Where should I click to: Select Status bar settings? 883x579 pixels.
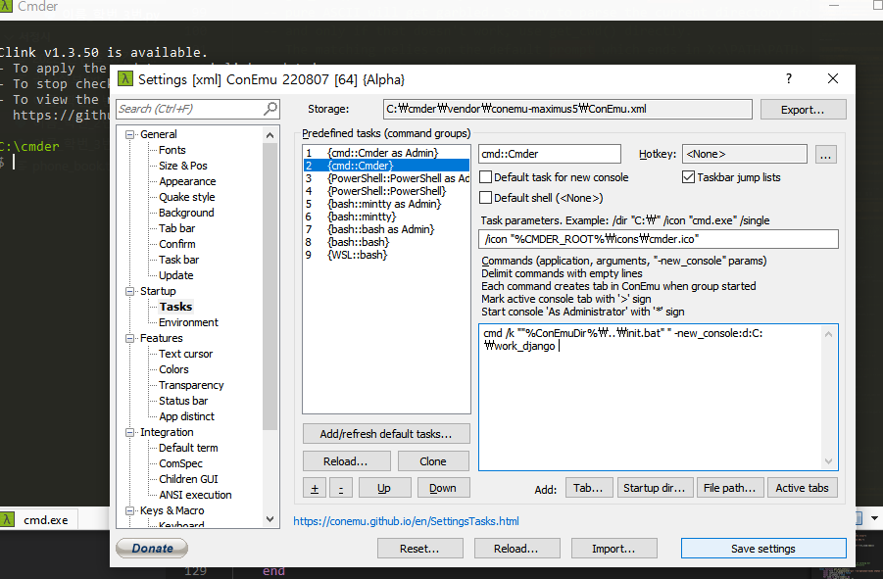[x=183, y=402]
